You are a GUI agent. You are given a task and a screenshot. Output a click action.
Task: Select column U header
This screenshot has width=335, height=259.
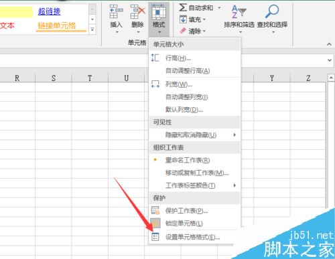[126, 78]
